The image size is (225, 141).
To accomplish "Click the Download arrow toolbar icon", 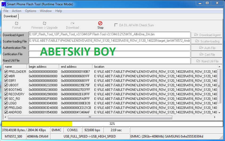I will coord(72,23).
